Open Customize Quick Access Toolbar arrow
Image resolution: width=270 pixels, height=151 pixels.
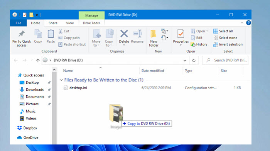pos(37,15)
